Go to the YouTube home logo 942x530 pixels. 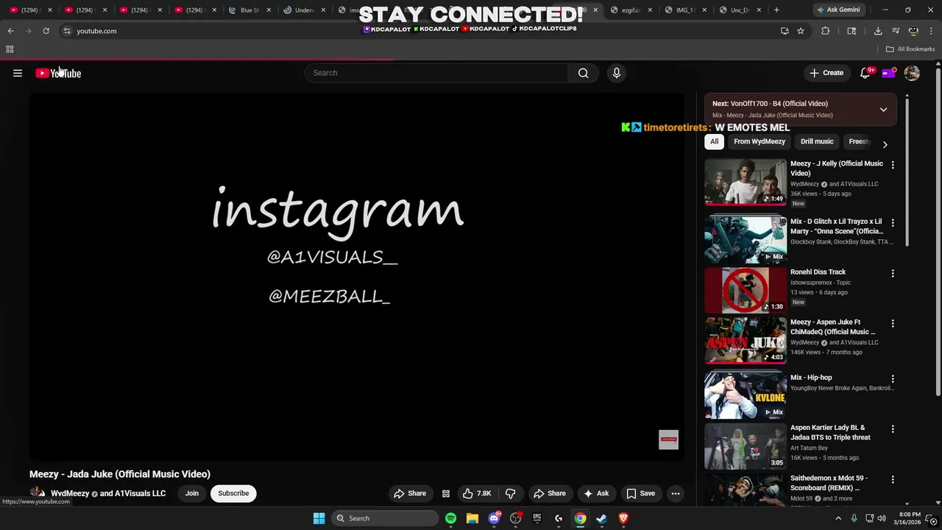58,73
